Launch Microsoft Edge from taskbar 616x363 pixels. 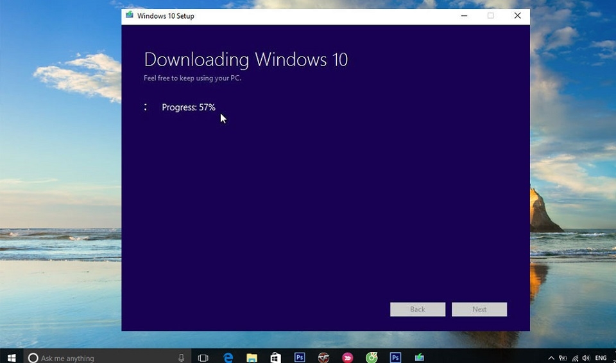228,357
